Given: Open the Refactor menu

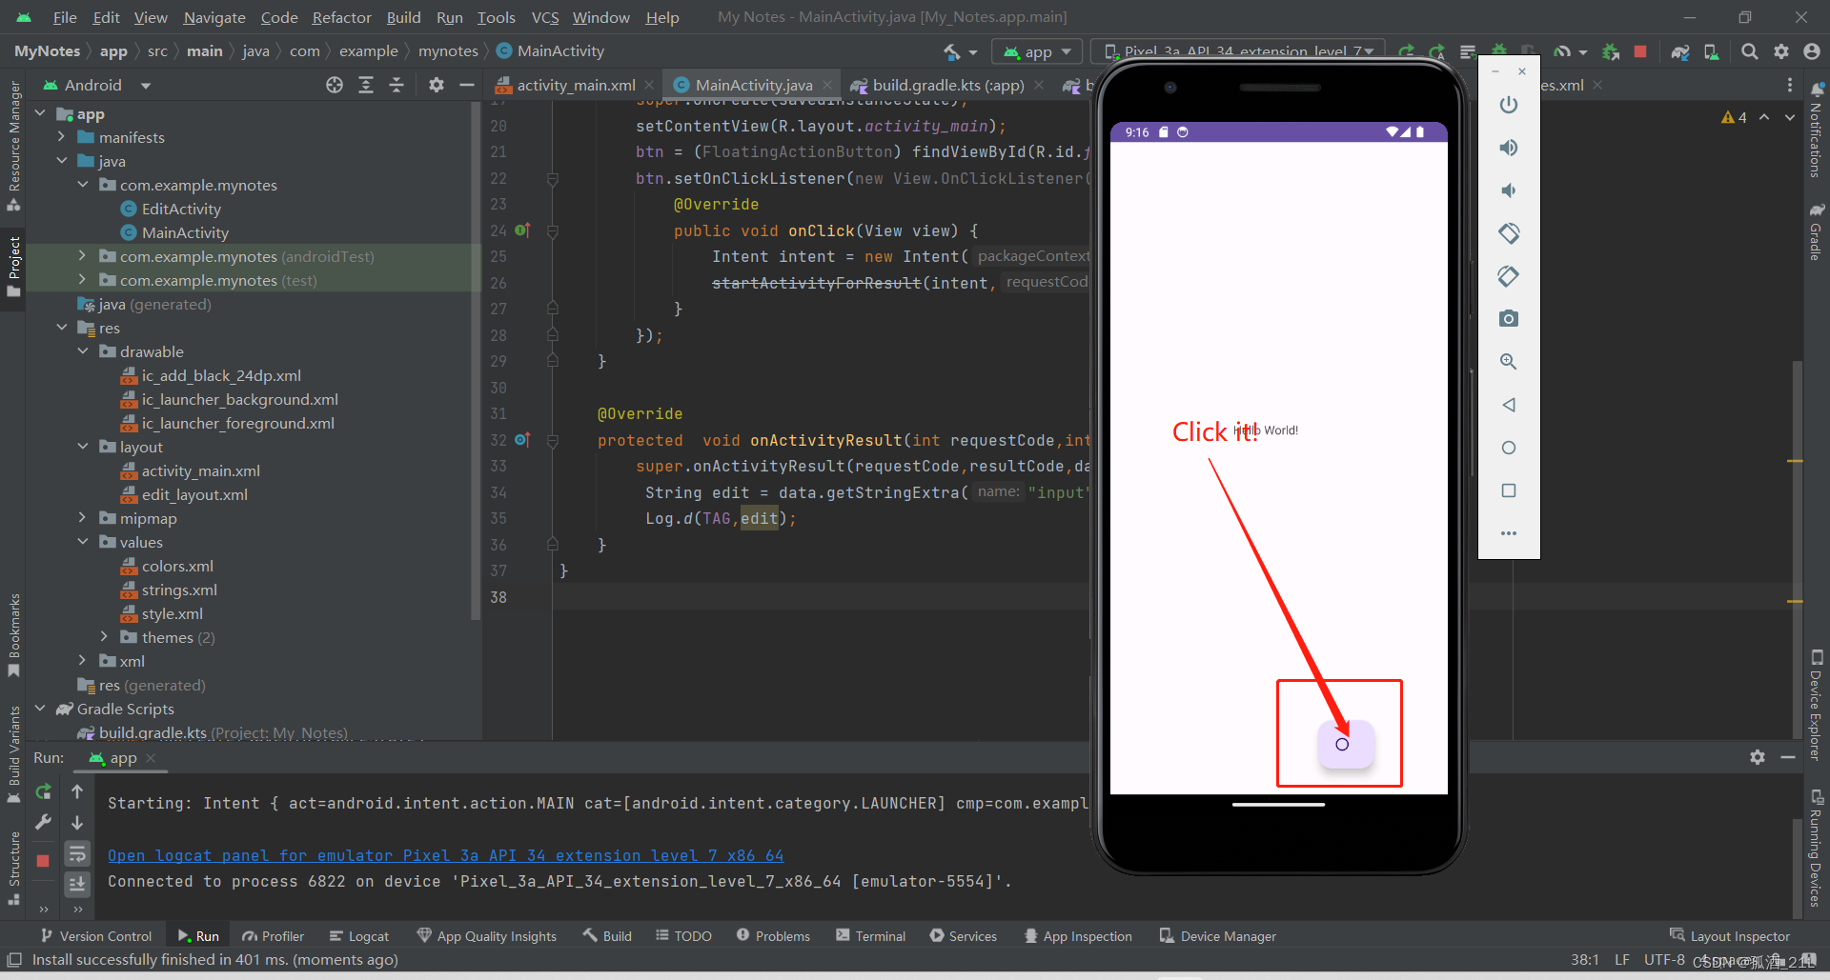Looking at the screenshot, I should [x=341, y=17].
